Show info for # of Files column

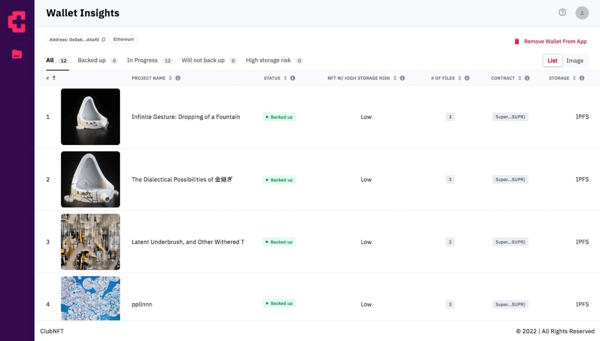(x=467, y=78)
